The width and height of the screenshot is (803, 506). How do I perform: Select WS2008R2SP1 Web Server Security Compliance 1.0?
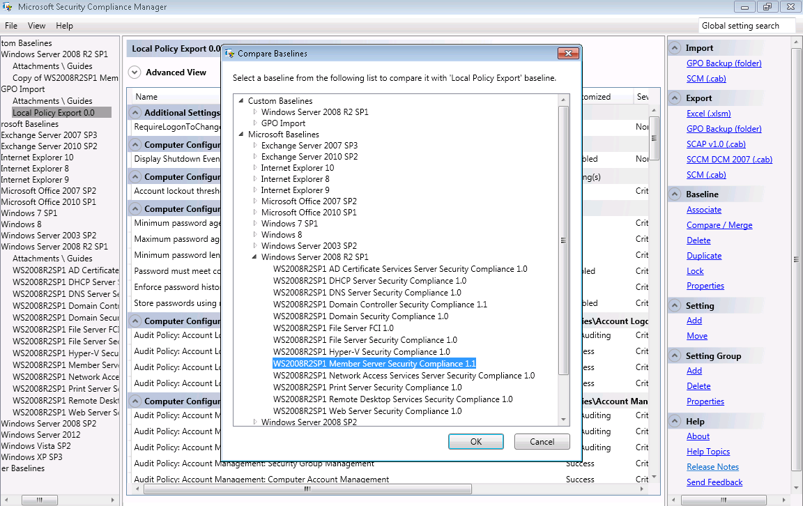[367, 411]
